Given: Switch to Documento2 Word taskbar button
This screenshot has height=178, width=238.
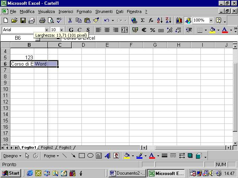Looking at the screenshot, I should 127,173.
